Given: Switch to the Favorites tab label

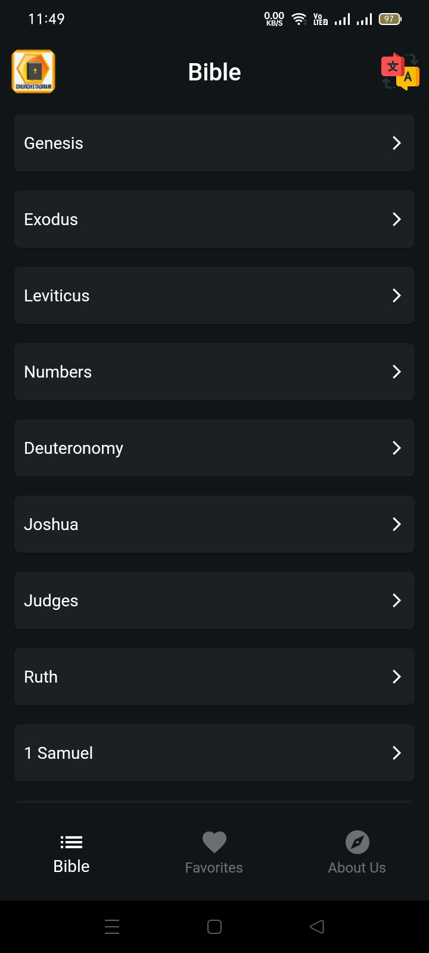Looking at the screenshot, I should [x=214, y=868].
